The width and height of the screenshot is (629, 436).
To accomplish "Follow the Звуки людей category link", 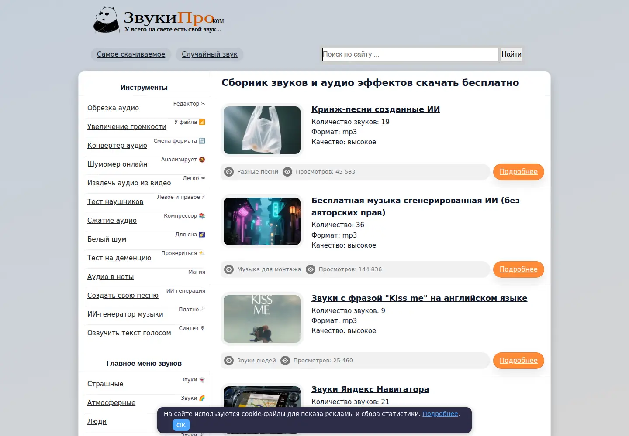I will pyautogui.click(x=256, y=361).
